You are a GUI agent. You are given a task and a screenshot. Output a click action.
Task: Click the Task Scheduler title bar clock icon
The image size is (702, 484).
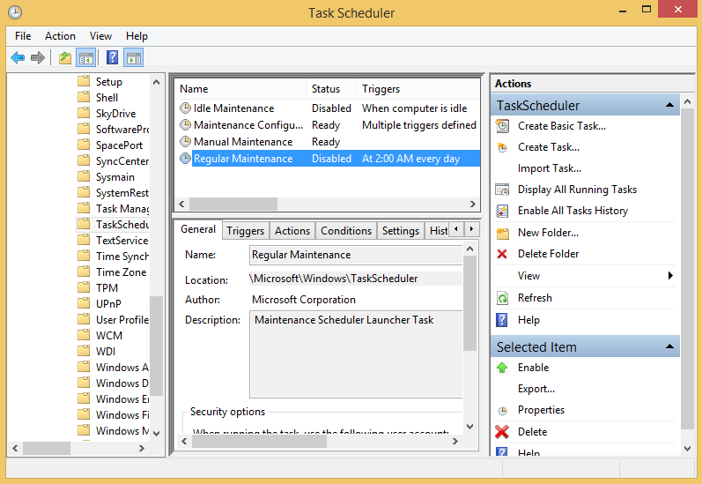point(15,12)
